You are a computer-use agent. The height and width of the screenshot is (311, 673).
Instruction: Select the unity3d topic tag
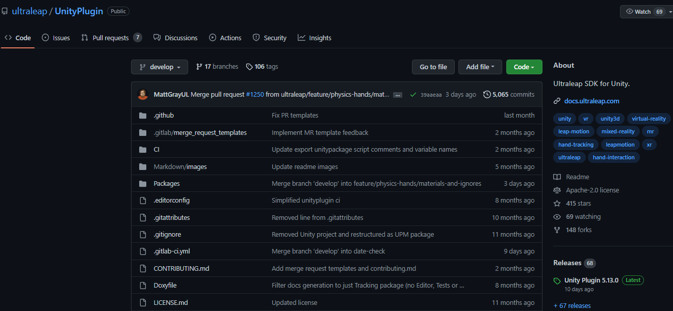coord(610,119)
